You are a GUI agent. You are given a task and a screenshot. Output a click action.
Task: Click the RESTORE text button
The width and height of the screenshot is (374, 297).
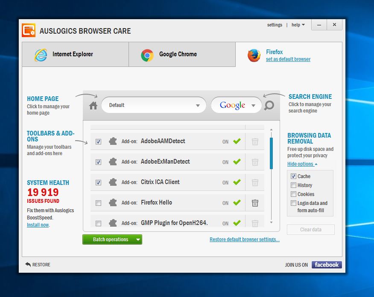click(x=41, y=265)
